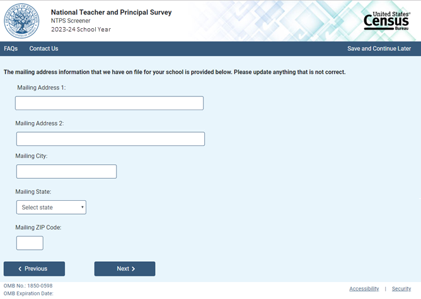Click the Mailing State label text
This screenshot has height=299, width=421.
[x=33, y=191]
